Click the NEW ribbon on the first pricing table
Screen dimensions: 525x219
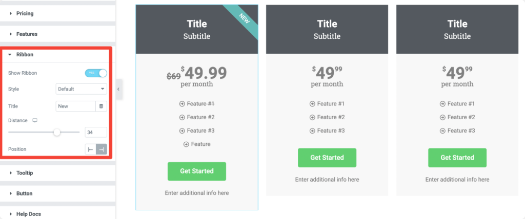(x=244, y=19)
